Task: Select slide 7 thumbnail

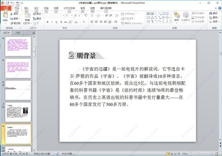Action: click(x=18, y=112)
